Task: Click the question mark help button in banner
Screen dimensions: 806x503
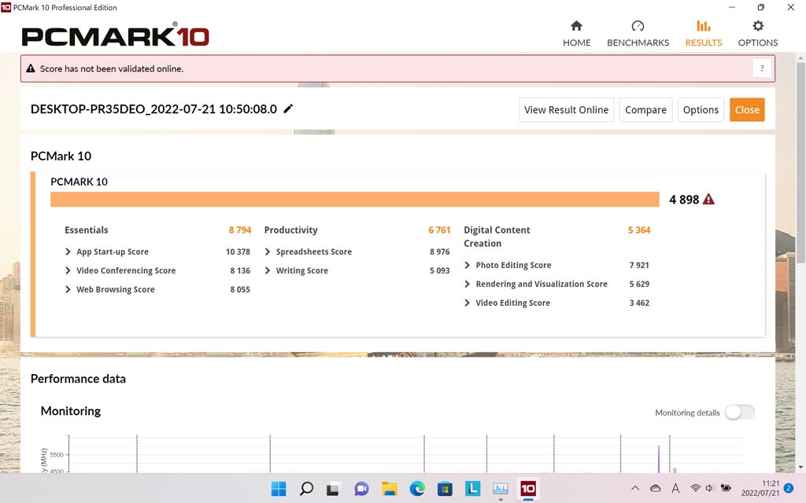Action: click(x=762, y=68)
